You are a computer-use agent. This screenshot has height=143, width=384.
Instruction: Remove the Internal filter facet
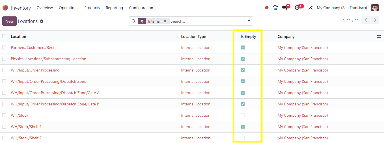click(165, 21)
